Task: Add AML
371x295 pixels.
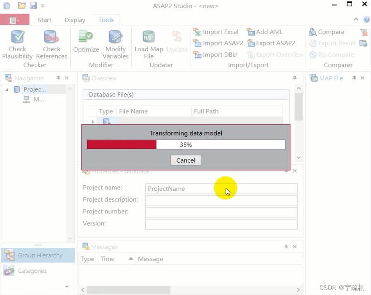Action: [x=265, y=32]
